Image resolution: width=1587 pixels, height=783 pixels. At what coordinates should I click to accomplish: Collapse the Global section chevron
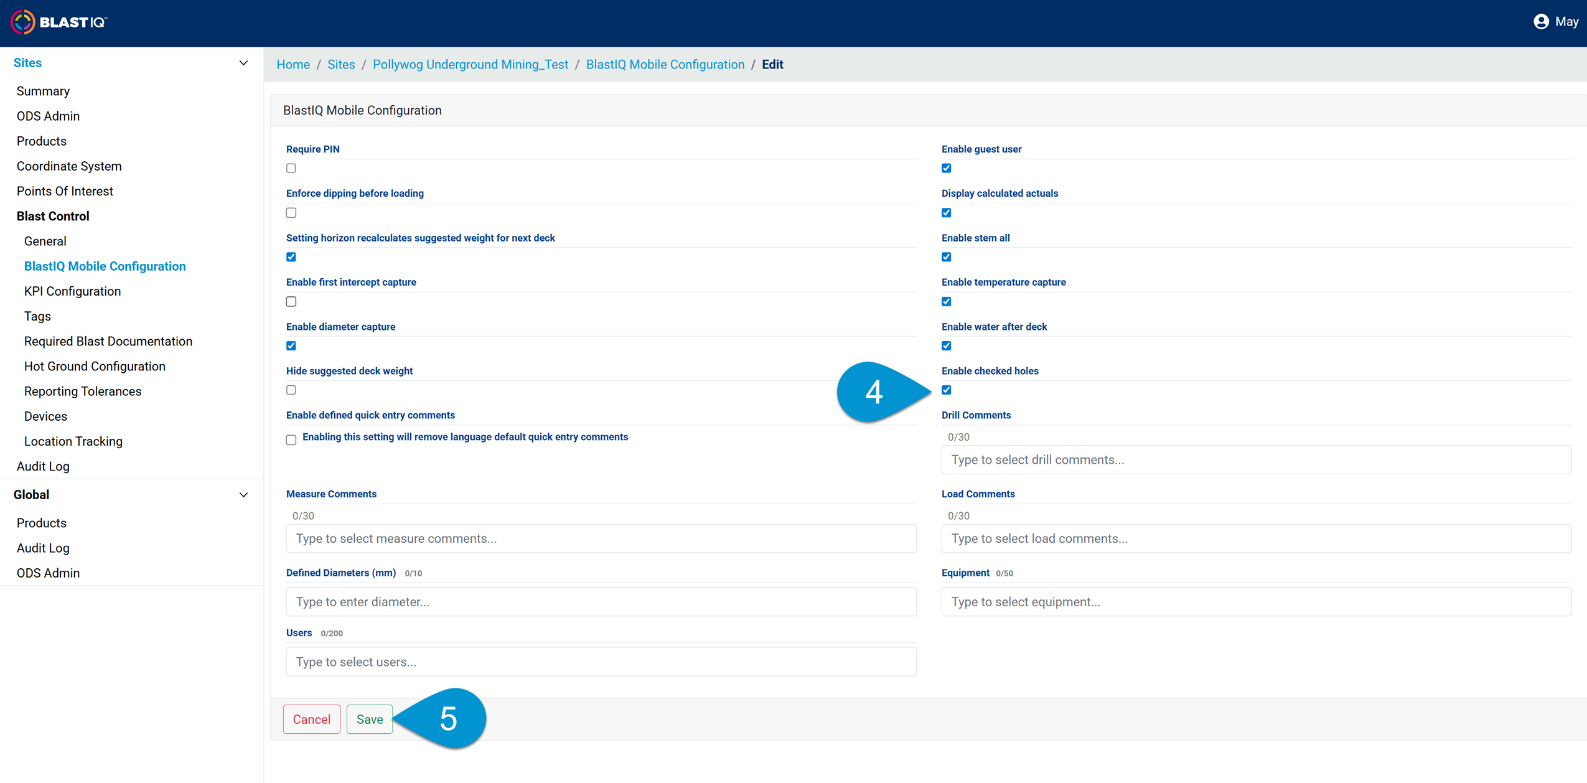pyautogui.click(x=243, y=495)
